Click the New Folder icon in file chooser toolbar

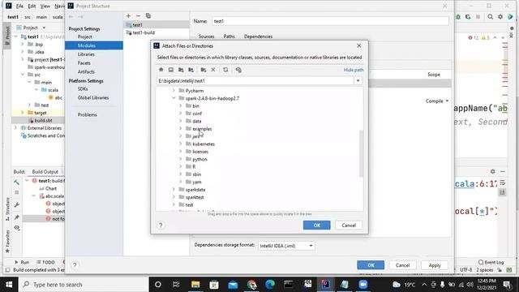pos(204,70)
